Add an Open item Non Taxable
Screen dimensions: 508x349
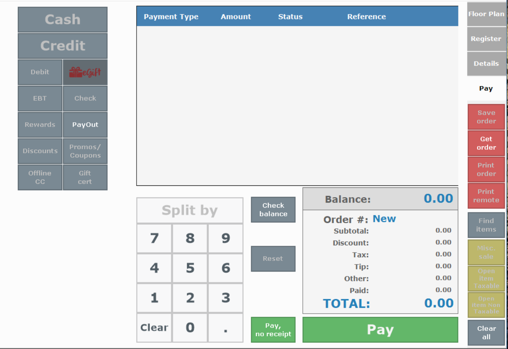pos(486,305)
